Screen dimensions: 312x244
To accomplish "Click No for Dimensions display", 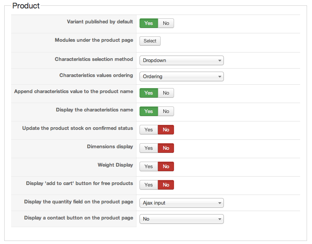I will pos(166,148).
